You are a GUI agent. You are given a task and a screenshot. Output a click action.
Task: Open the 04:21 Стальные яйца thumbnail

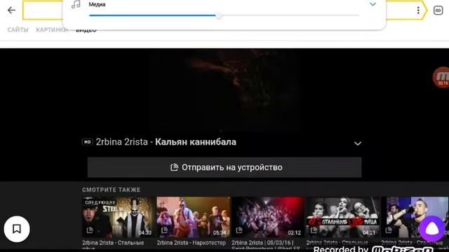click(343, 217)
